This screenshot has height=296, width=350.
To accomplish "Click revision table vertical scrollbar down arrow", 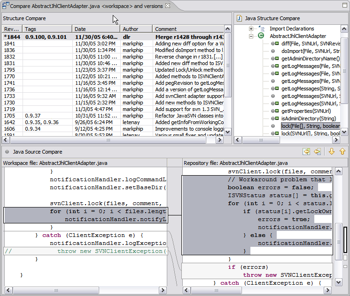I will pos(228,132).
